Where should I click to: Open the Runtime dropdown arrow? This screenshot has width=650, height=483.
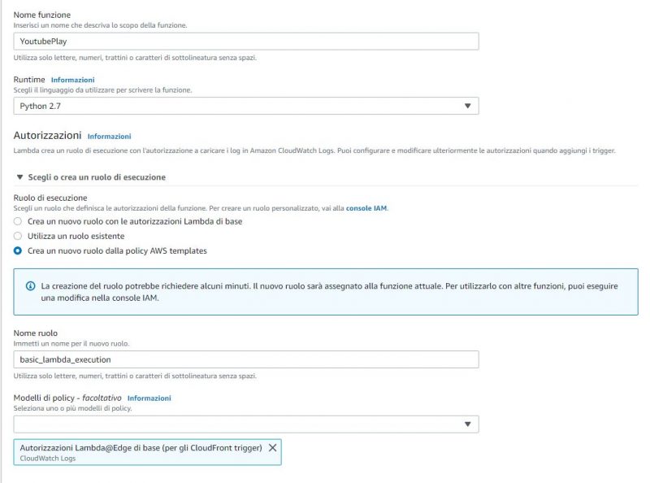468,106
